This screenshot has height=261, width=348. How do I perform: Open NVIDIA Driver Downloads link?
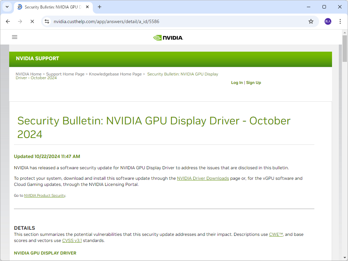203,178
